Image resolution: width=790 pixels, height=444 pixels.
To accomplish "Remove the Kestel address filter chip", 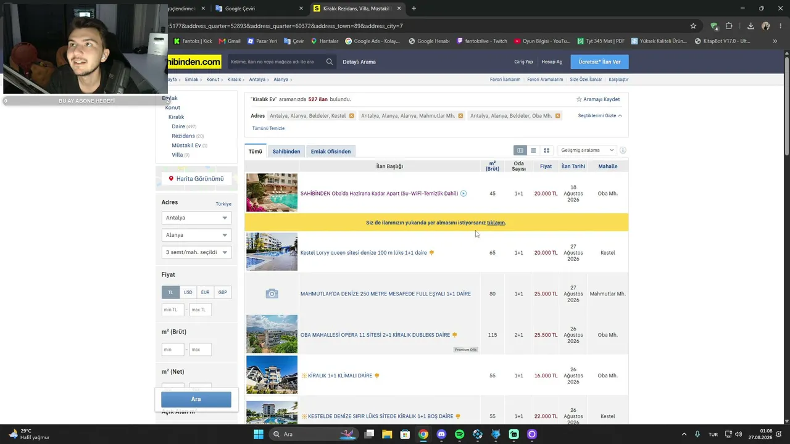I will (x=352, y=116).
